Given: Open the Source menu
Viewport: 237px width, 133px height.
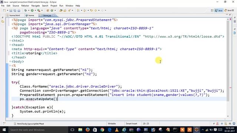Looking at the screenshot, I should click(x=16, y=6).
